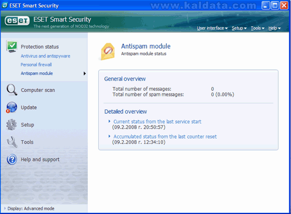Select Help and support in sidebar
291x214 pixels.
(x=40, y=160)
